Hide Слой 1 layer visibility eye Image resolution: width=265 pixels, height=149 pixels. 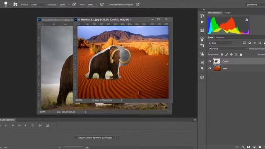(210, 61)
